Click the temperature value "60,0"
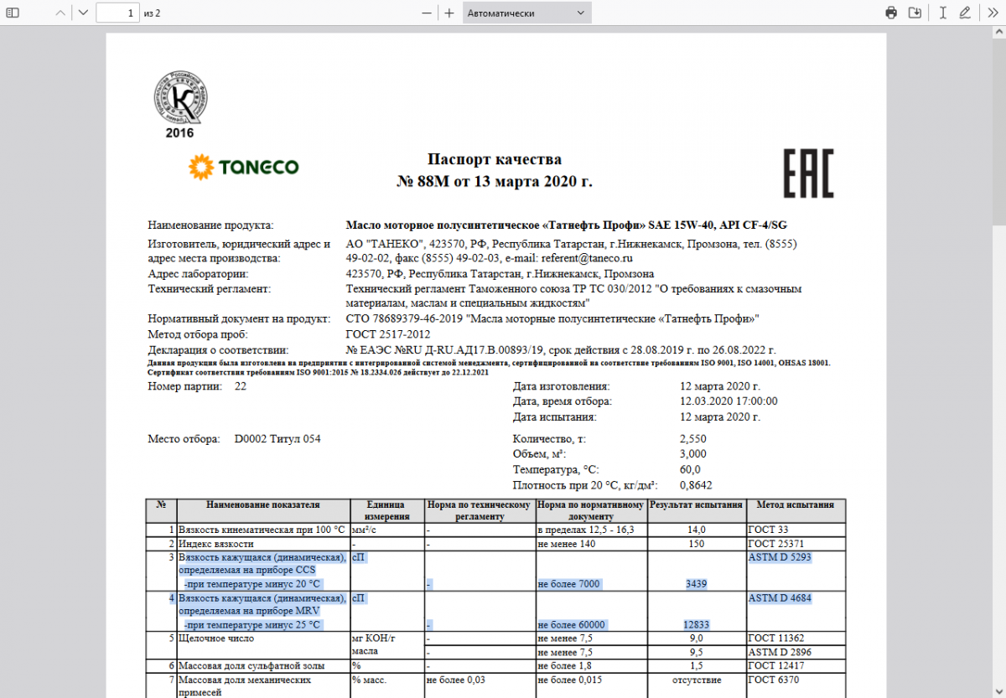Image resolution: width=1006 pixels, height=698 pixels. (x=691, y=469)
